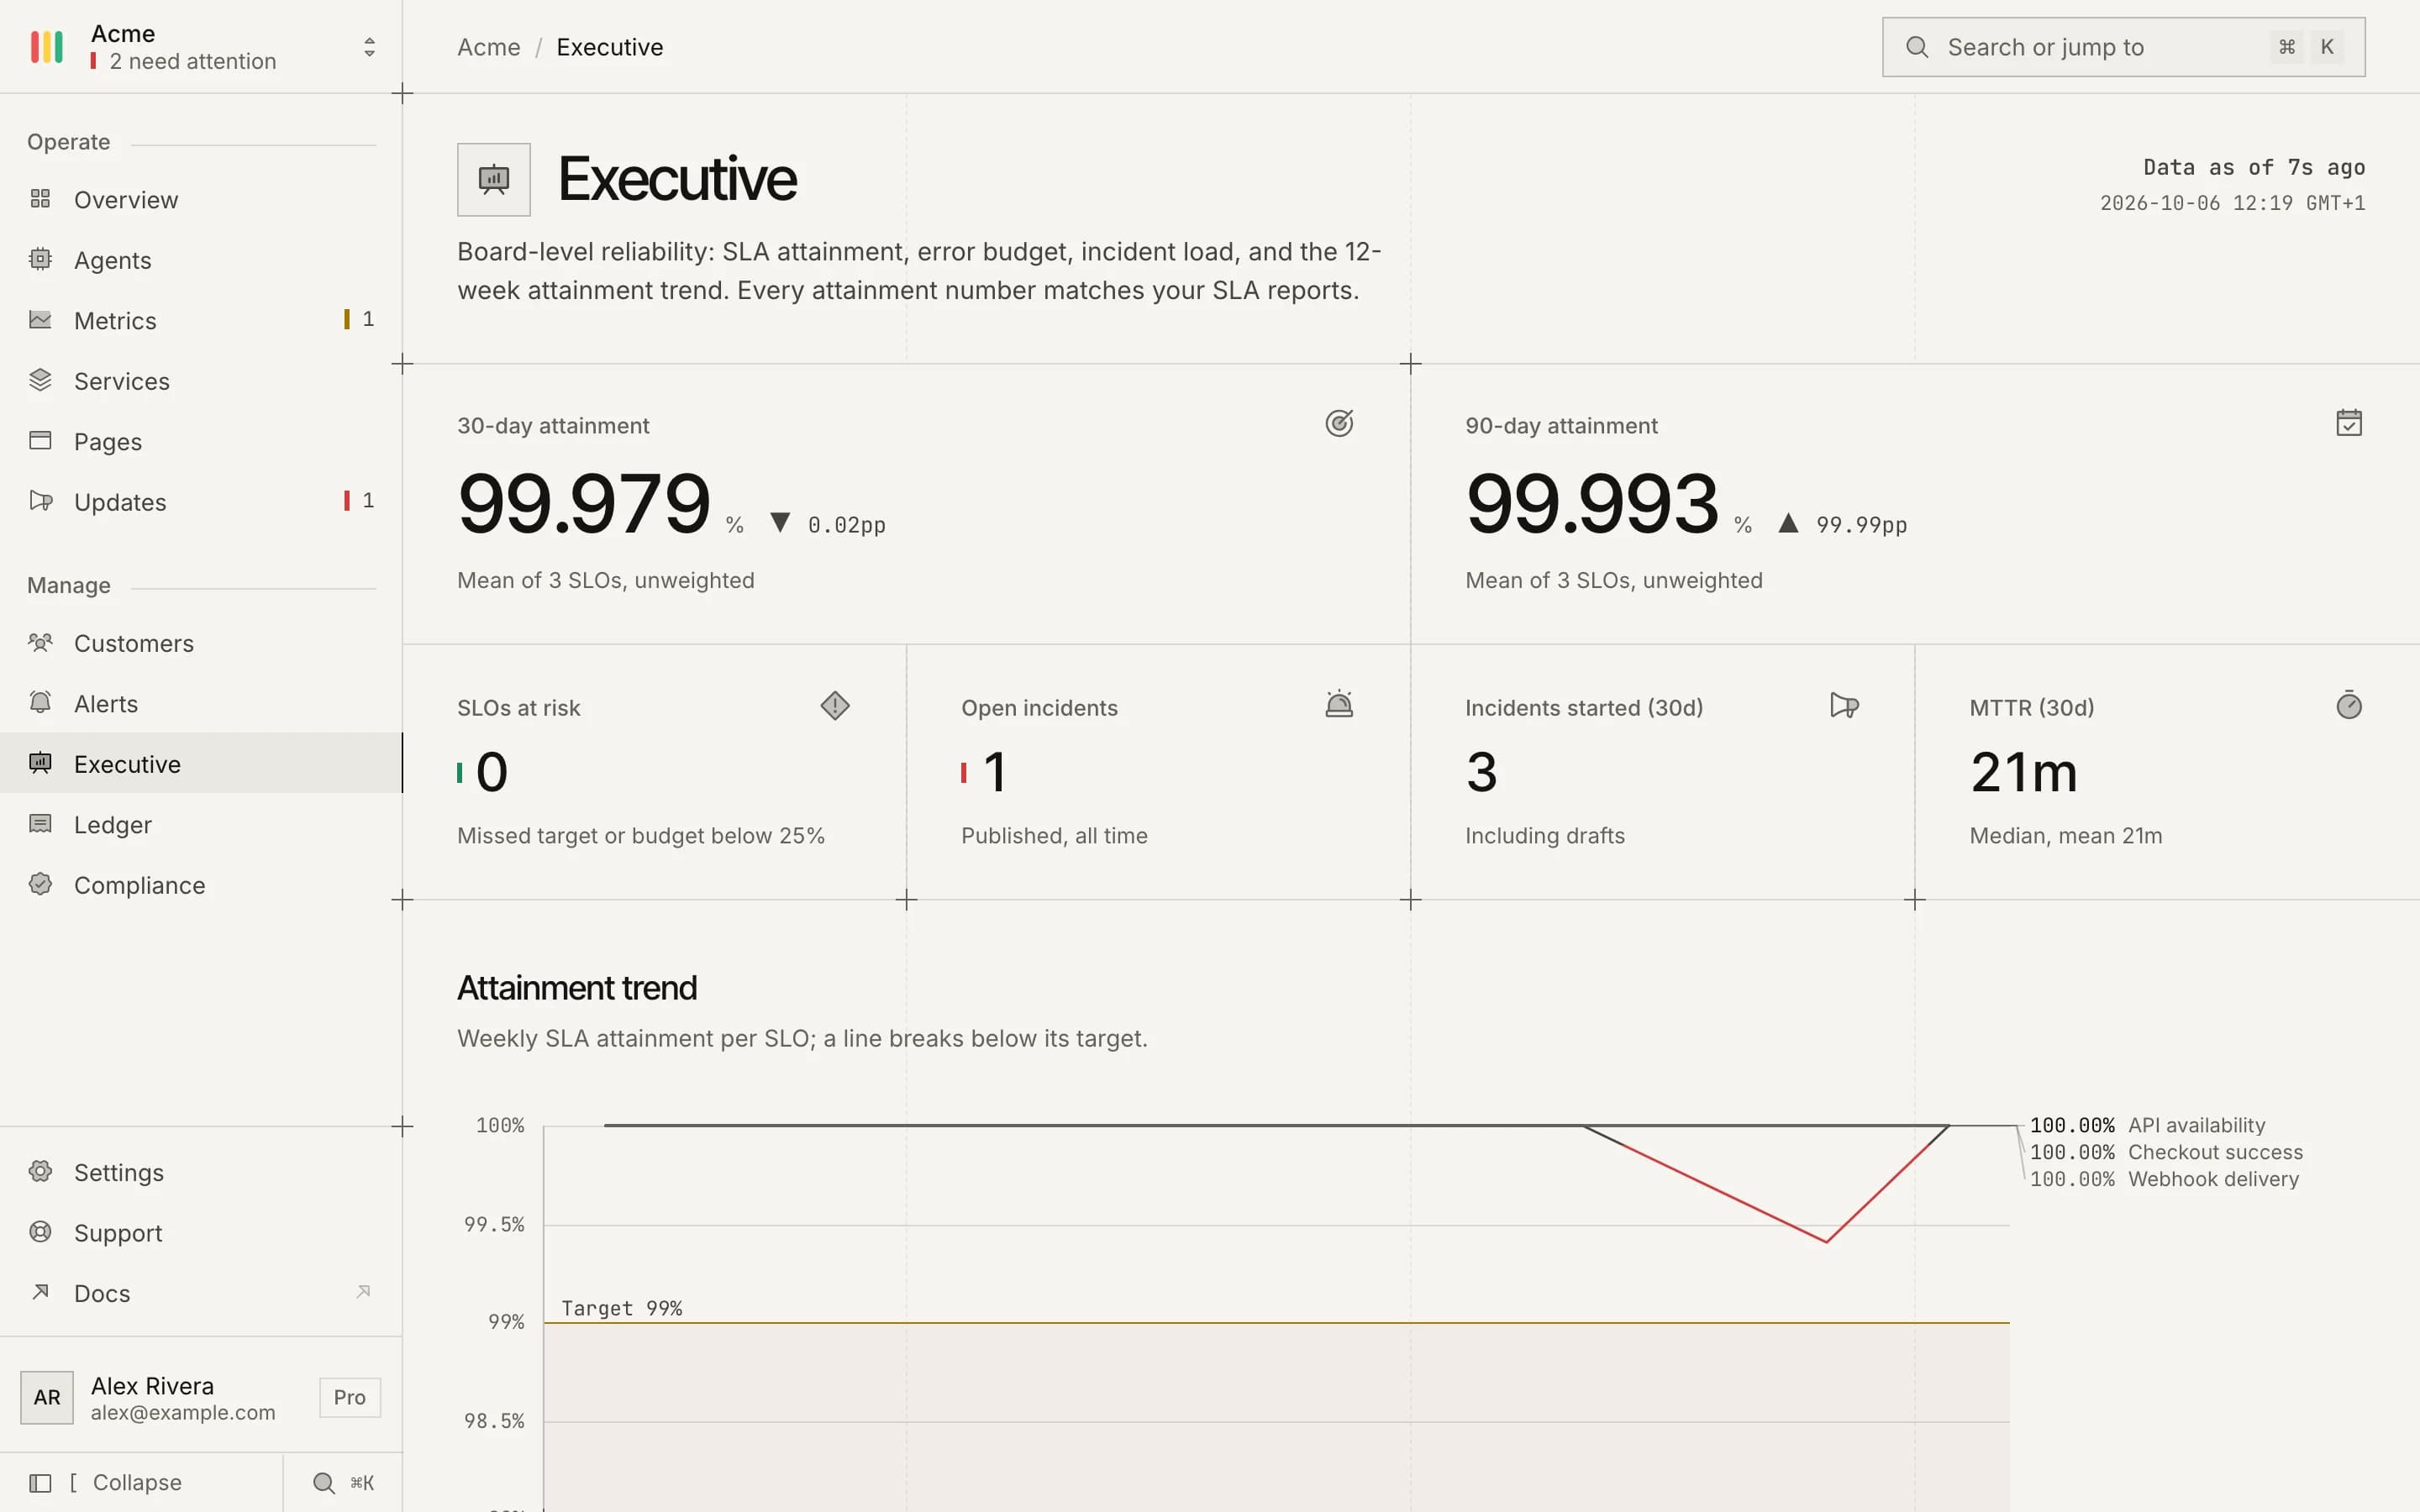This screenshot has width=2420, height=1512.
Task: Click the Updates megaphone icon
Action: pyautogui.click(x=40, y=501)
